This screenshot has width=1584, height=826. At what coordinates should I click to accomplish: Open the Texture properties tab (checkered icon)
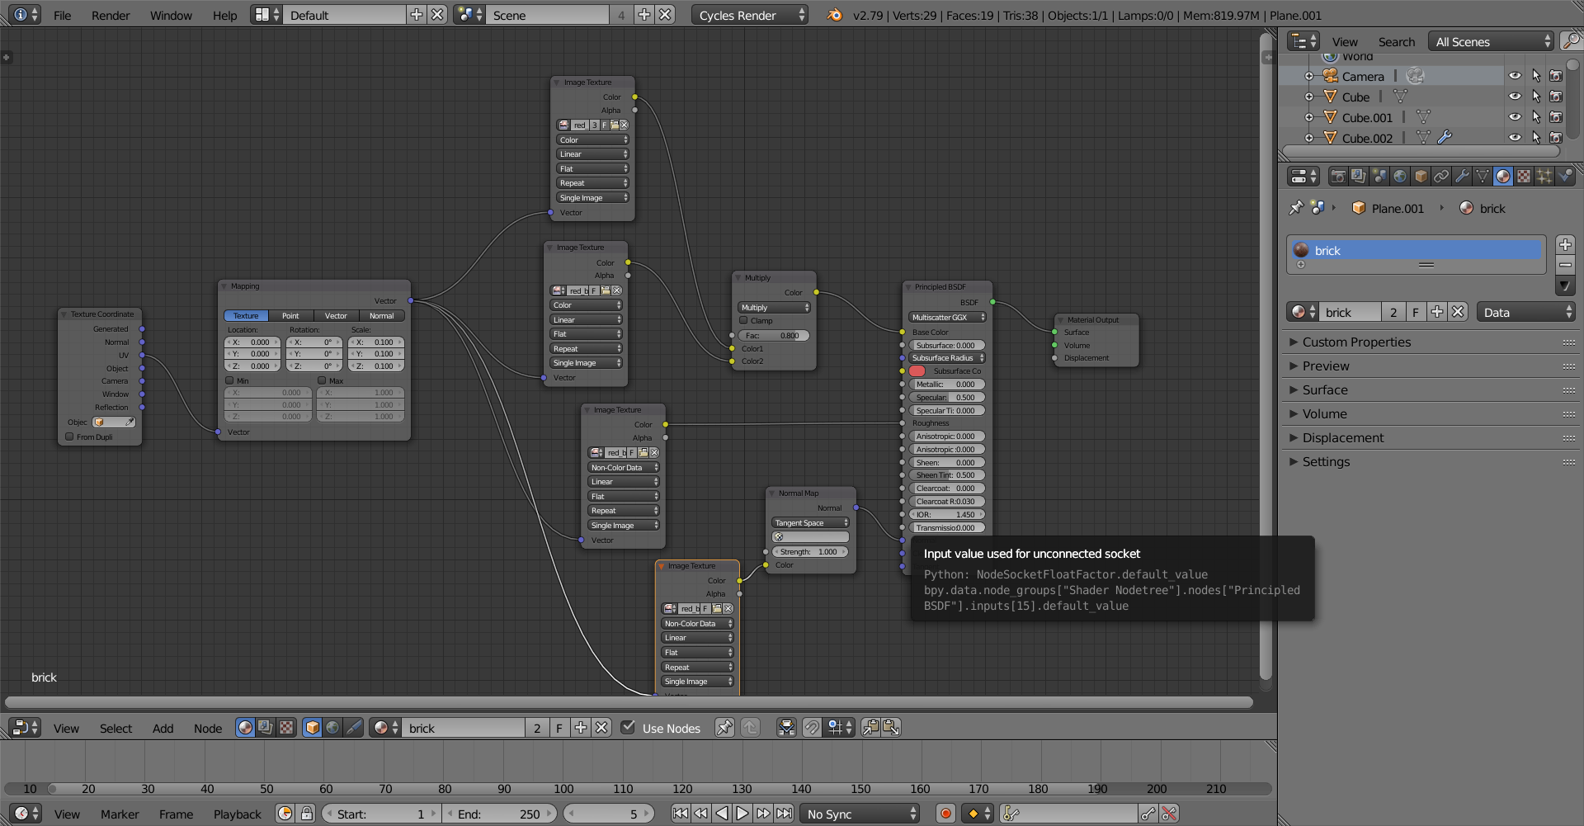coord(1524,176)
